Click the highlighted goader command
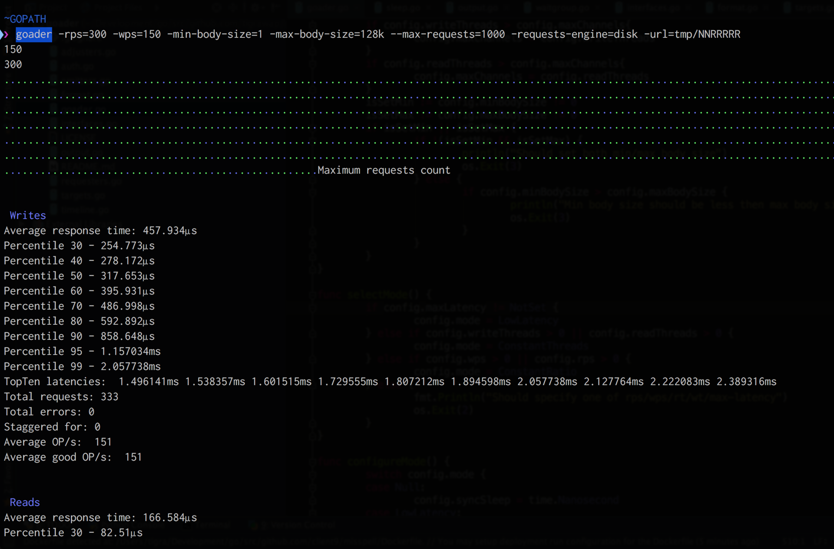Screen dimensions: 834x549 pos(34,34)
